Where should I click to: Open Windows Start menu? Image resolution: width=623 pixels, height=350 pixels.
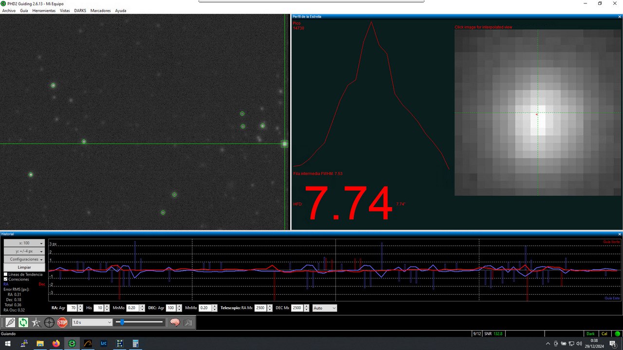tap(8, 344)
